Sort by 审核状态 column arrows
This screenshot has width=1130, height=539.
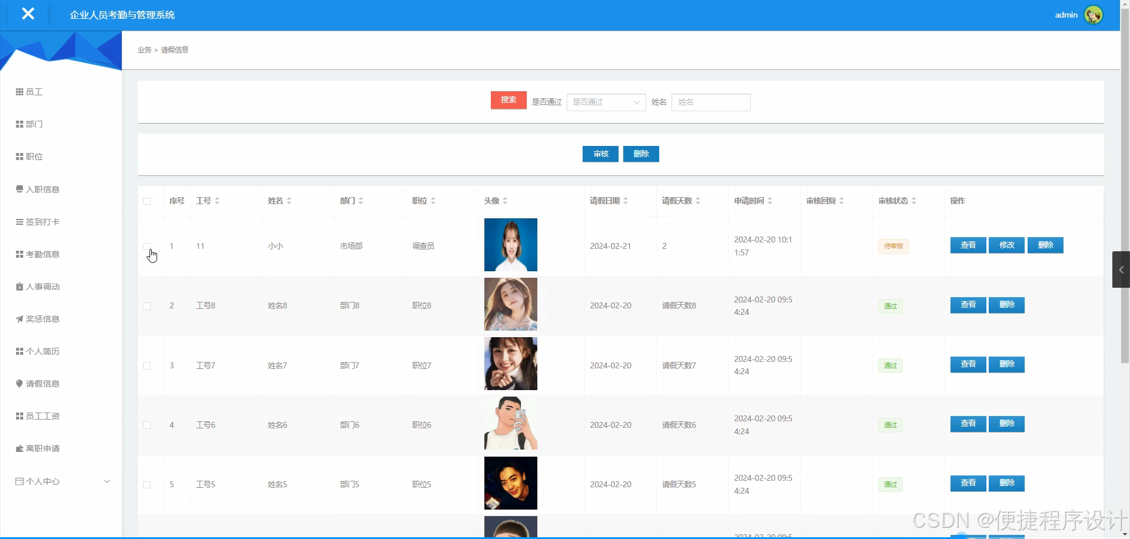pyautogui.click(x=914, y=201)
